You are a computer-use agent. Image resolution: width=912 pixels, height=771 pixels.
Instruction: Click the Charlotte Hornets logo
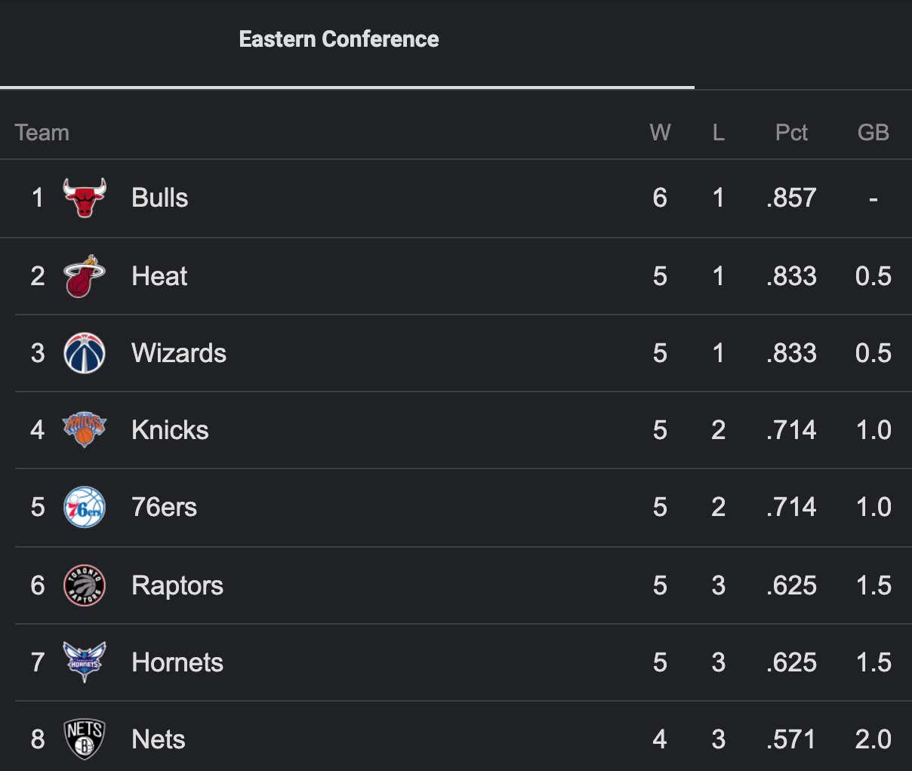[x=85, y=662]
